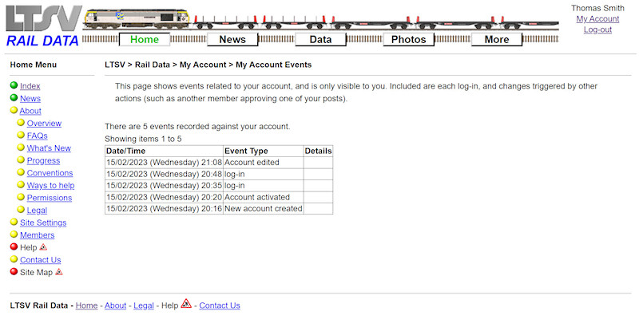This screenshot has height=323, width=639.
Task: Open the More navigation tab
Action: tap(496, 39)
